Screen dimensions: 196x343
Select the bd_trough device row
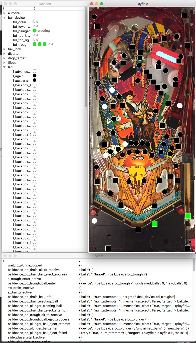21,45
